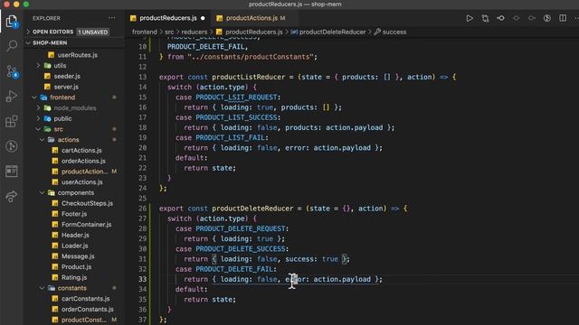Click the reducers breadcrumb segment
579x325 pixels.
coord(195,32)
